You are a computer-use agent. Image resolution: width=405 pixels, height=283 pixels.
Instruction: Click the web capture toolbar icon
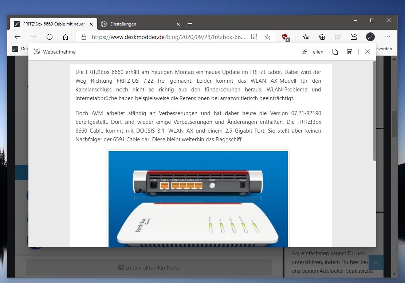tap(338, 37)
